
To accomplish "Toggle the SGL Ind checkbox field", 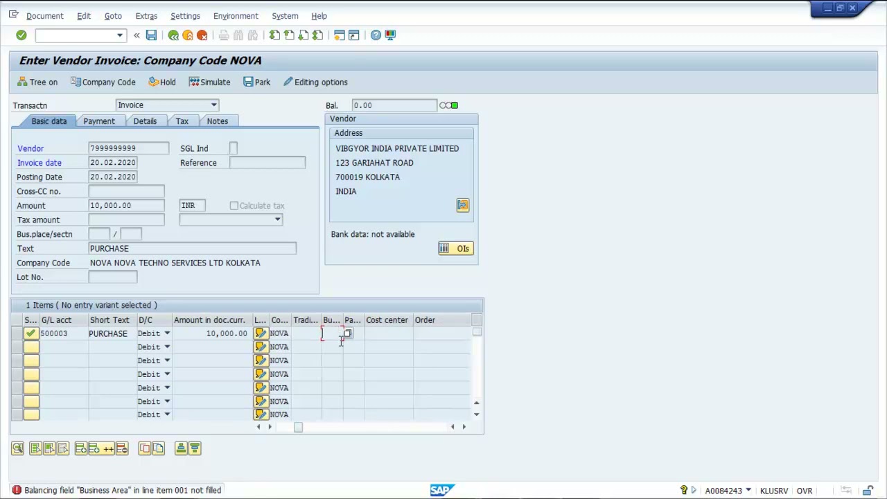I will (x=234, y=148).
